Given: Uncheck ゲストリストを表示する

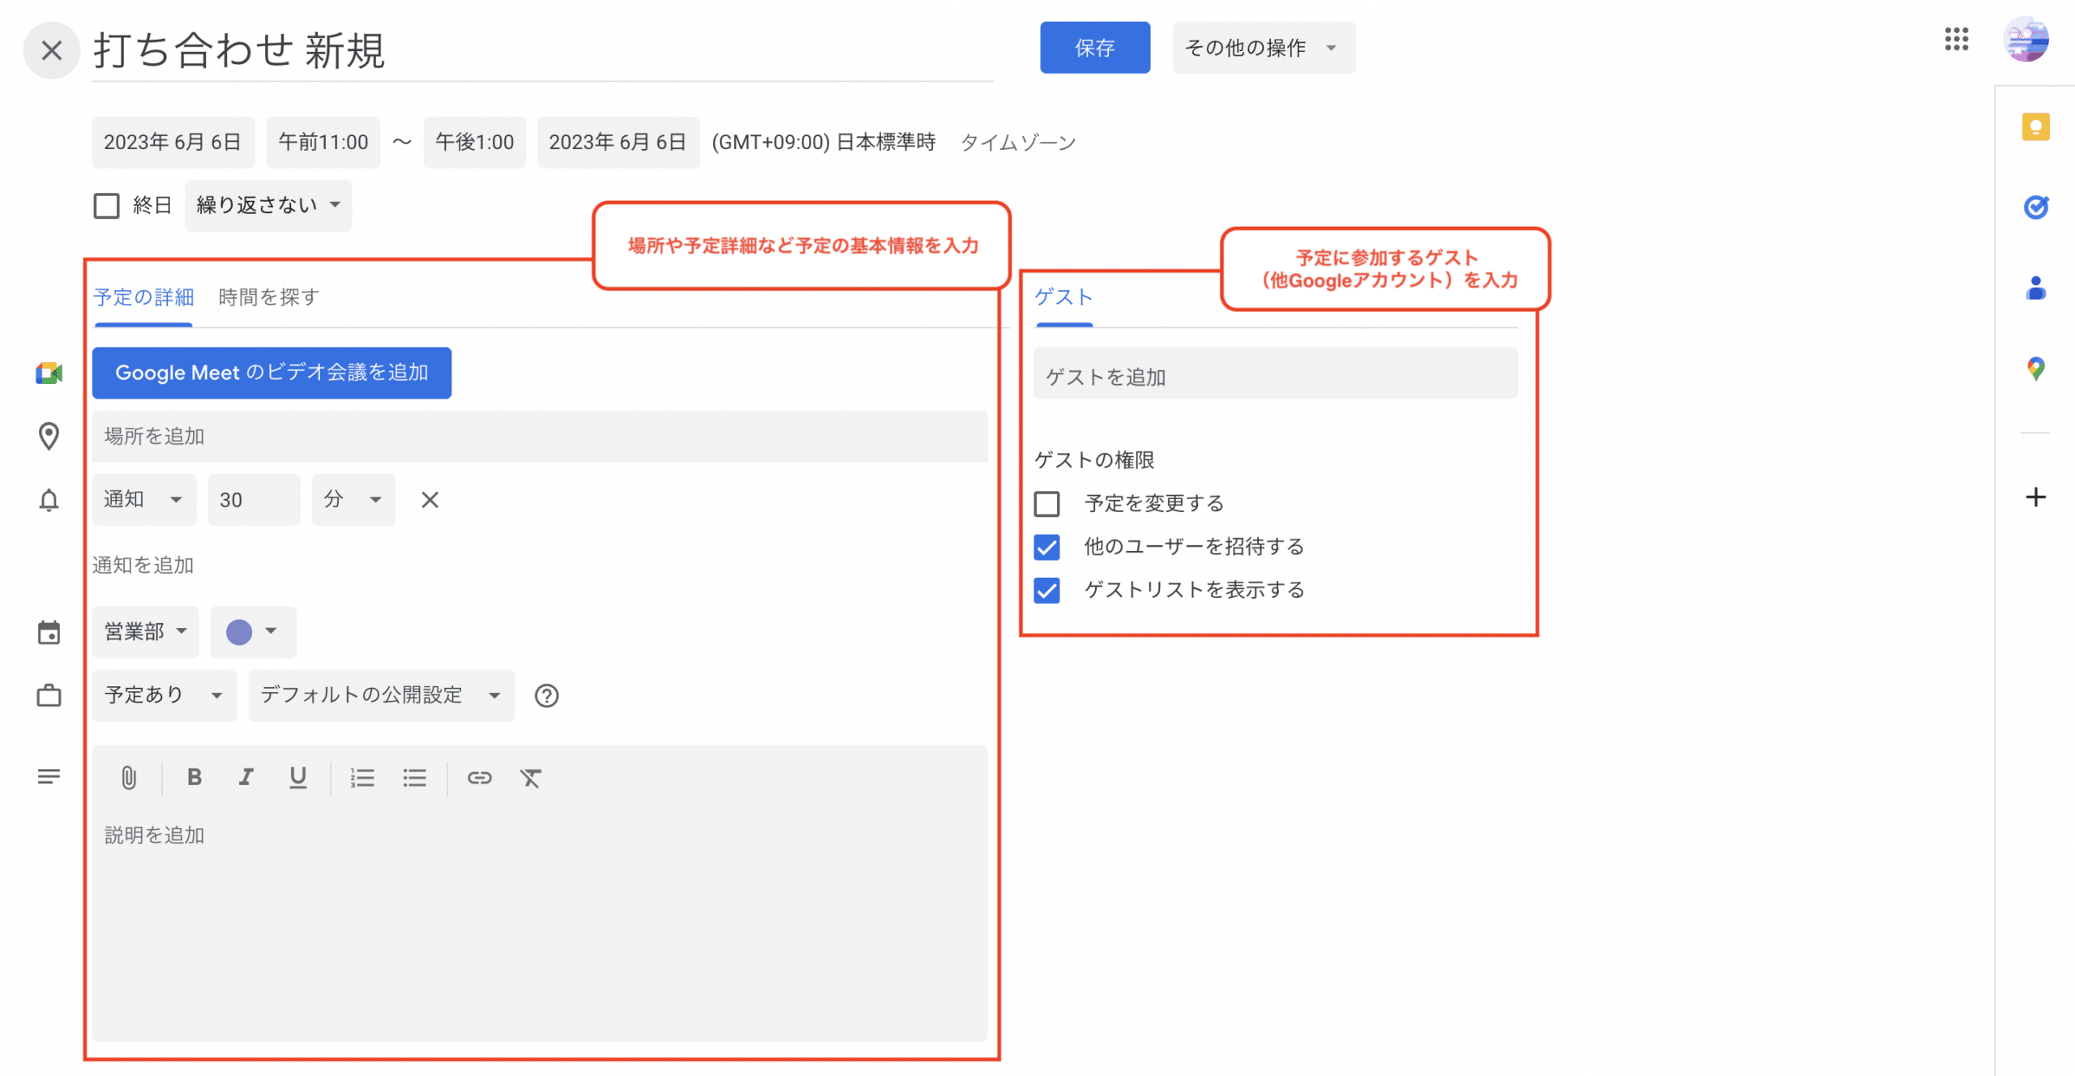Looking at the screenshot, I should pyautogui.click(x=1046, y=590).
